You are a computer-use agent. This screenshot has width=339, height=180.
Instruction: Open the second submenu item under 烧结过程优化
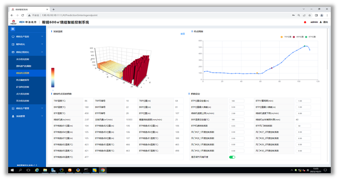click(x=24, y=66)
